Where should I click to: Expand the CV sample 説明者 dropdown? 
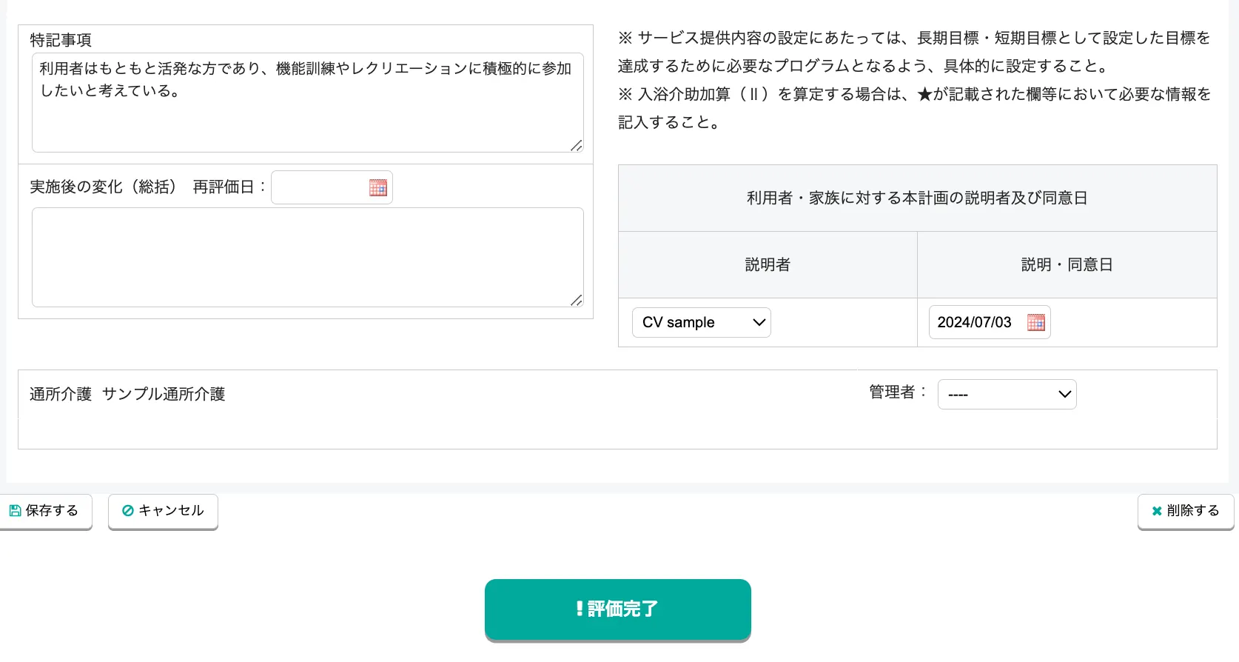click(x=702, y=322)
